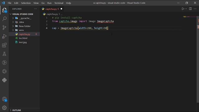Open the Explorer view in activity bar
This screenshot has height=112, width=199.
4,10
